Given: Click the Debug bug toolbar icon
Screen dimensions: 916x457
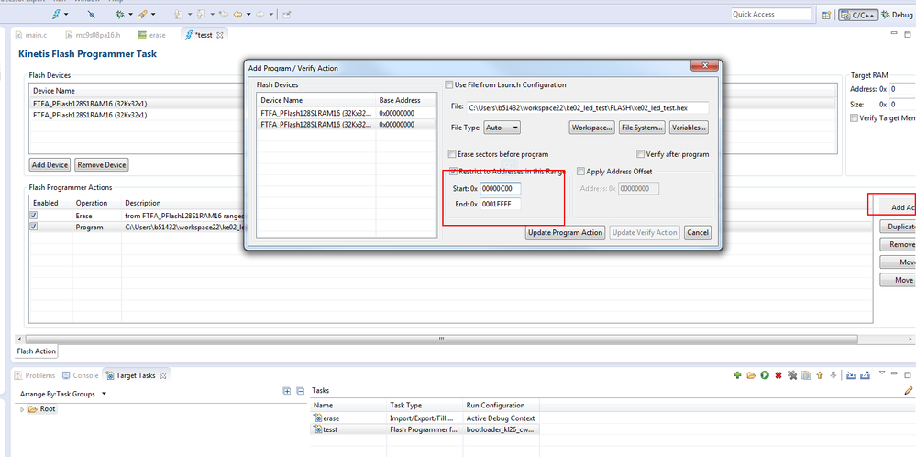Looking at the screenshot, I should pos(120,14).
